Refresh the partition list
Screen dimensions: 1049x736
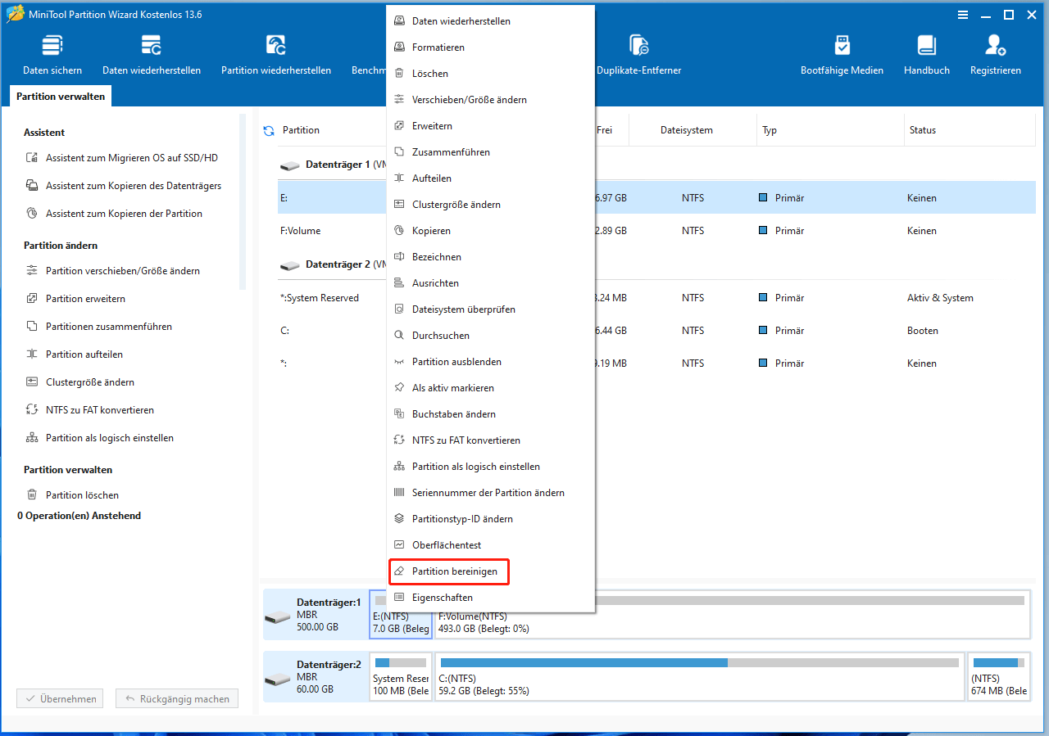[270, 129]
